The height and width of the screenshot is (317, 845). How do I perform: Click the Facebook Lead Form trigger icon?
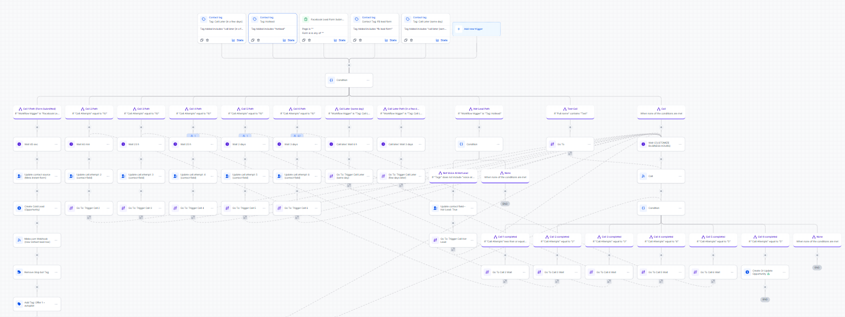point(306,19)
